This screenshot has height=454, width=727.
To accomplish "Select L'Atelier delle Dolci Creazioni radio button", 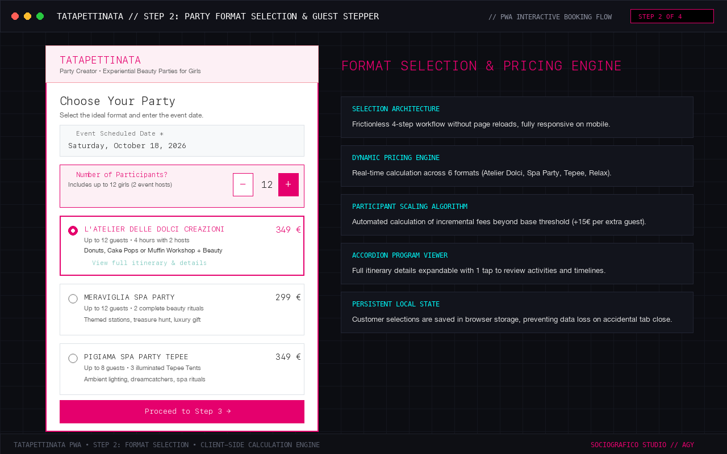I will coord(73,230).
